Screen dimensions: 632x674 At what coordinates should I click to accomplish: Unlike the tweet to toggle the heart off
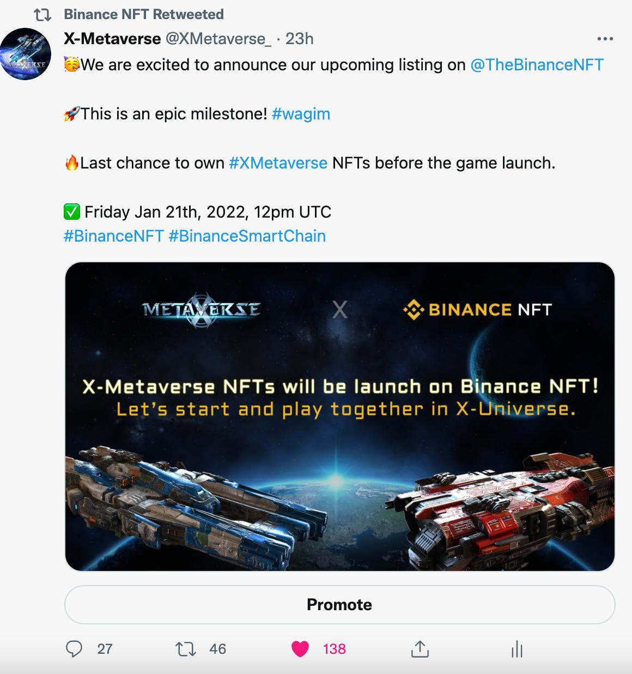pos(301,649)
